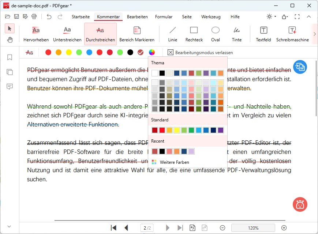The image size is (318, 234).
Task: Pick the blue preset color circle
Action: (x=89, y=52)
